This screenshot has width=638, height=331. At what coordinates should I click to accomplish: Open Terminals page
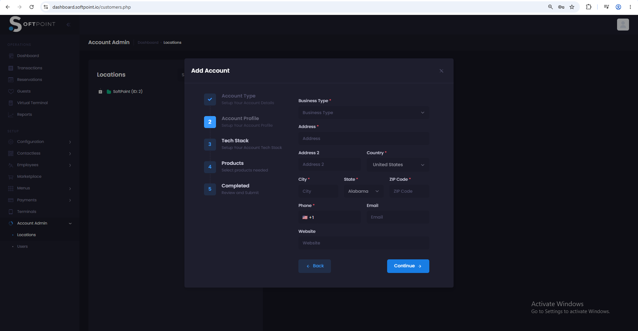27,212
